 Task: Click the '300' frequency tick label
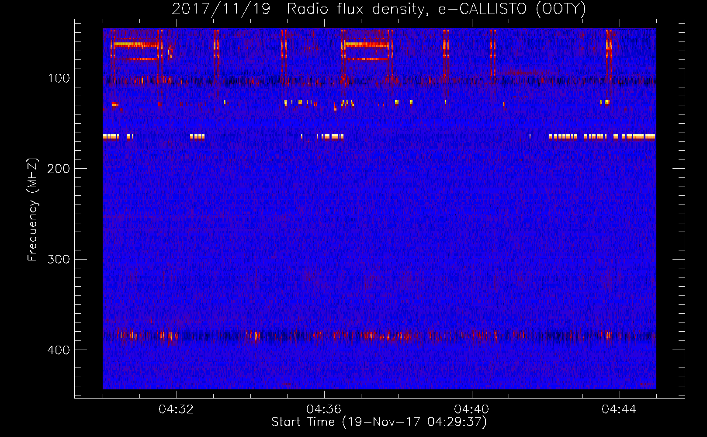(59, 259)
